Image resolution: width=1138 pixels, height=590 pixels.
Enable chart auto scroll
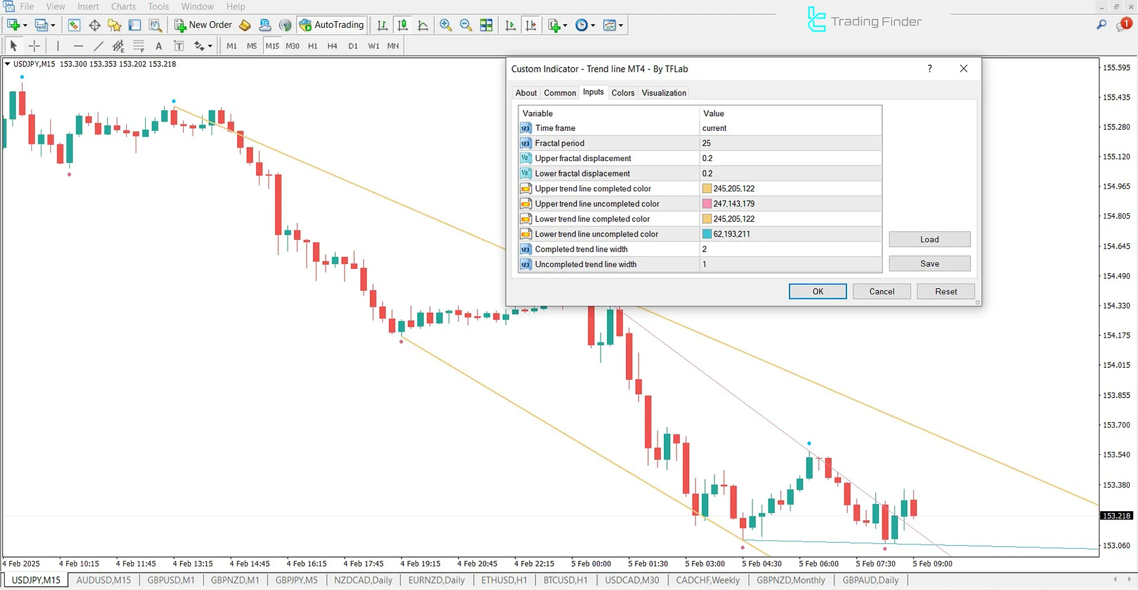510,25
